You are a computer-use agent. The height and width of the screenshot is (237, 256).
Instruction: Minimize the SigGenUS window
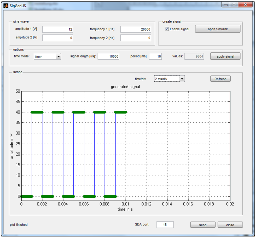click(225, 5)
